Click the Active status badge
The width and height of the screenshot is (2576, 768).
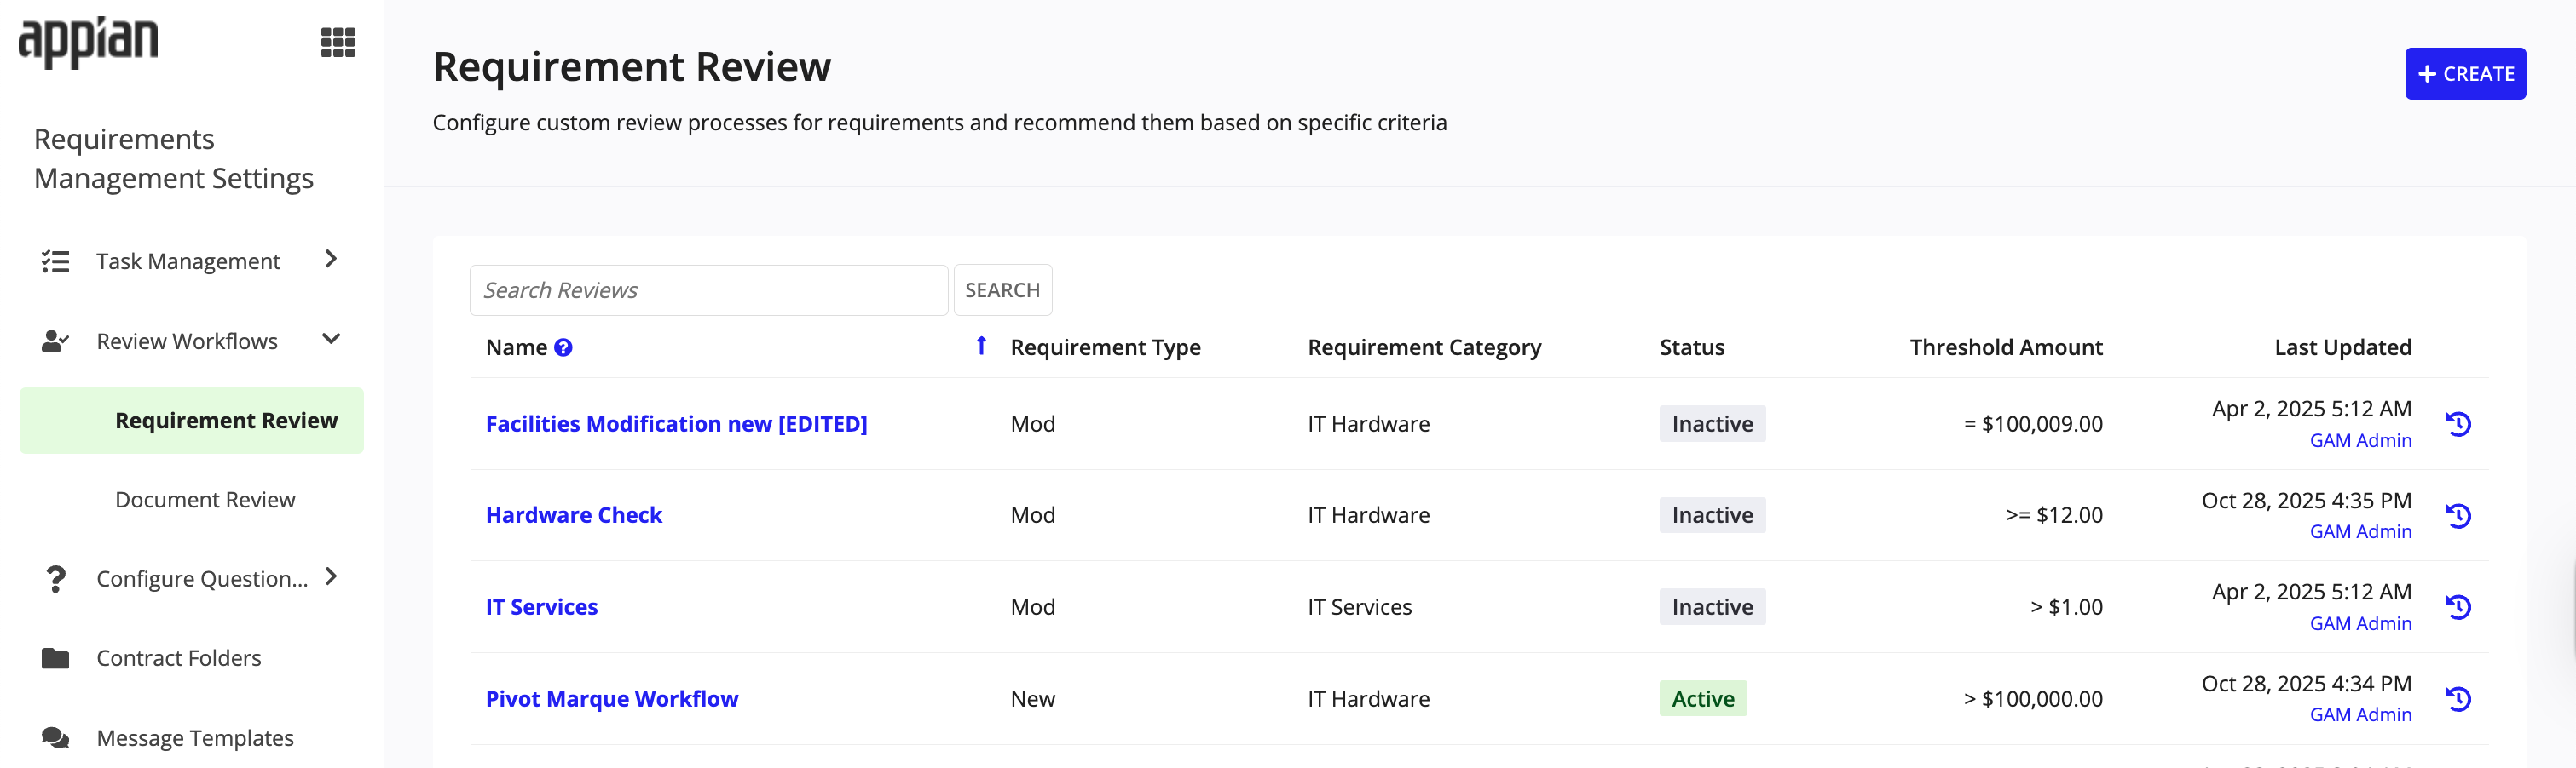click(1702, 699)
